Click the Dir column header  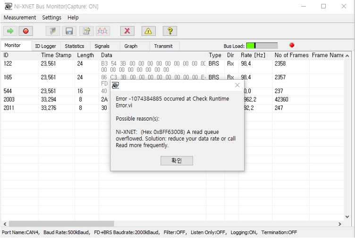coord(232,55)
